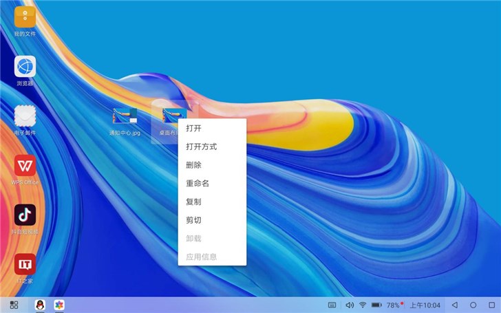Open the app launcher grid icon
The height and width of the screenshot is (313, 501).
14,305
